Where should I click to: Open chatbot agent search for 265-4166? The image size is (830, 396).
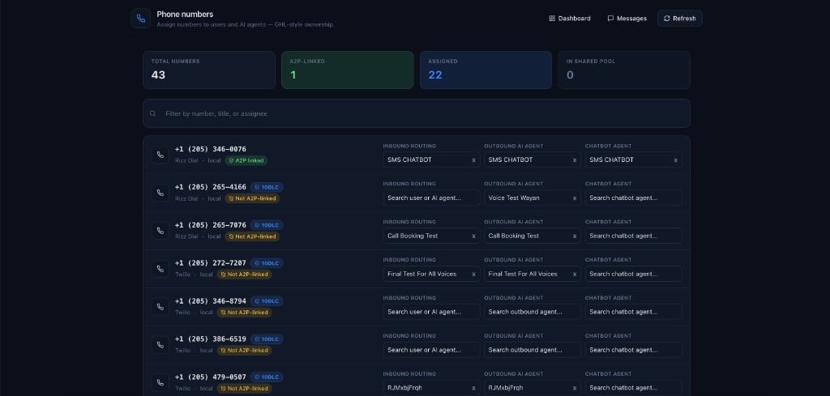[634, 198]
